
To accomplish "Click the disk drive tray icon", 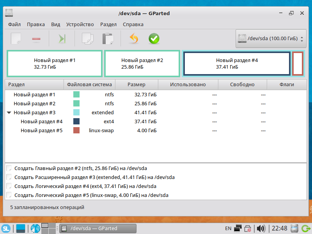I will [x=294, y=228].
